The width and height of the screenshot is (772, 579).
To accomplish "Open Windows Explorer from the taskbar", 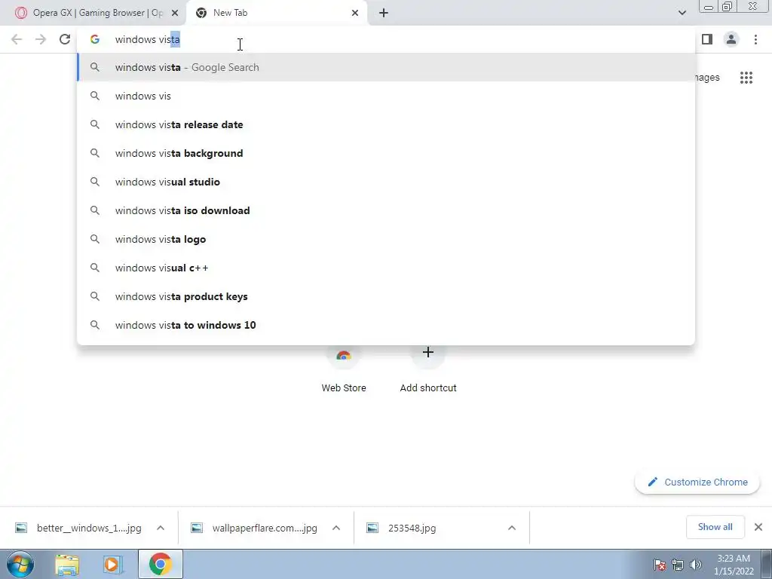I will click(67, 564).
